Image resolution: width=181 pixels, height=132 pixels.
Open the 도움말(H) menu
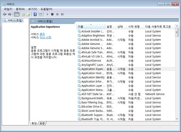[46, 9]
